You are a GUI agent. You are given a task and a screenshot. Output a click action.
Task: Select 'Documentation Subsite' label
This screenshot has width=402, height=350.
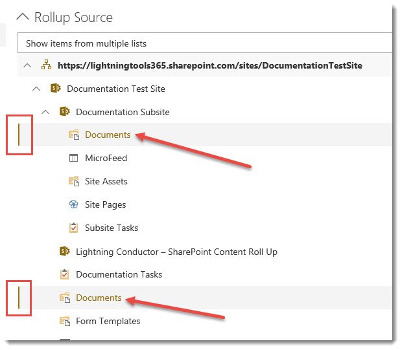[123, 112]
